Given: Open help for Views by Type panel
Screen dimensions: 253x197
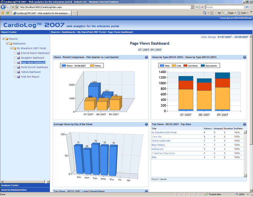Looking at the screenshot, I should (x=244, y=57).
